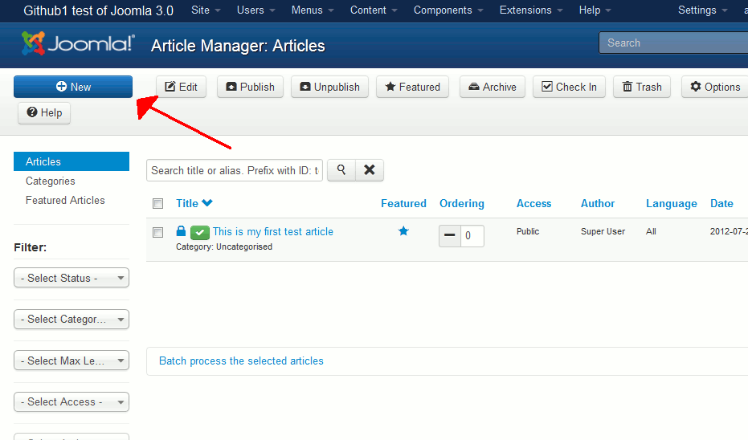
Task: Click the Joomla! logo
Action: tap(78, 43)
